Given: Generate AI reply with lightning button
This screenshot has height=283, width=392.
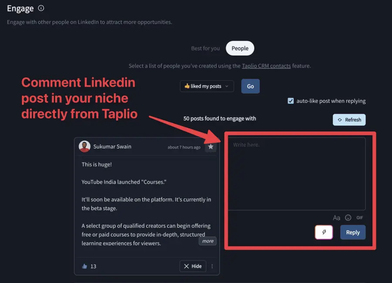Looking at the screenshot, I should (x=324, y=232).
